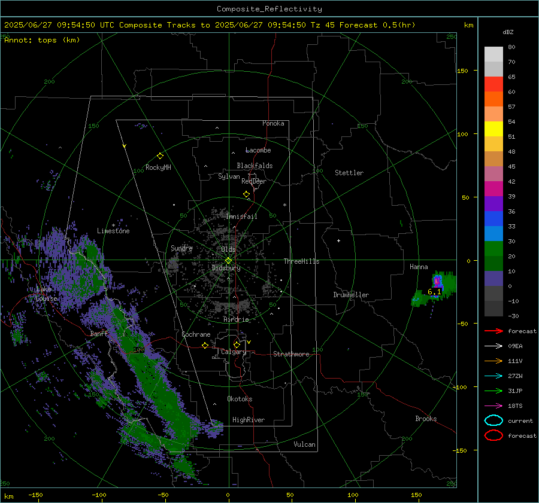Click the UTC Composite Tracks timestamp header
The height and width of the screenshot is (503, 539).
click(210, 25)
